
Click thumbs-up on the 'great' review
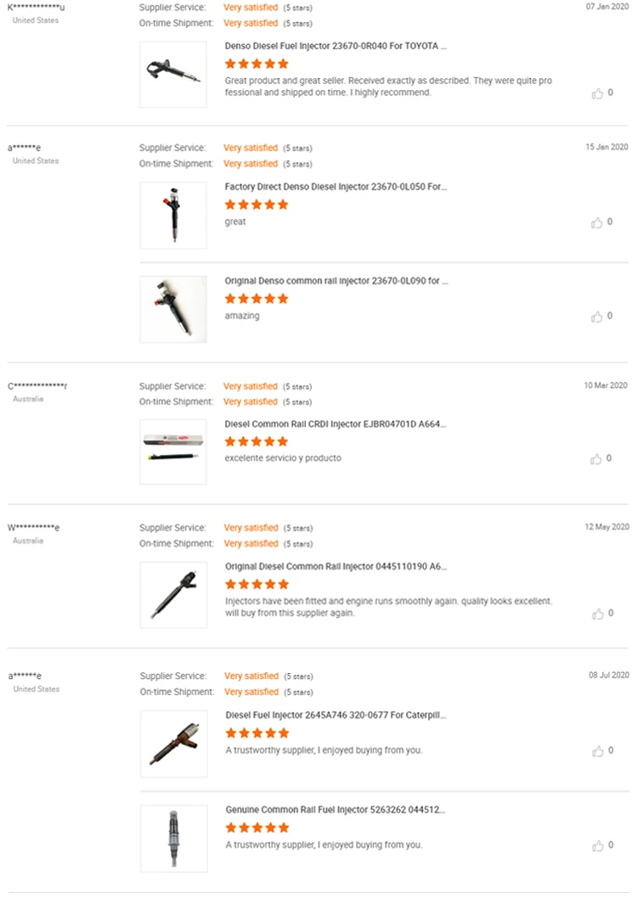tap(597, 222)
